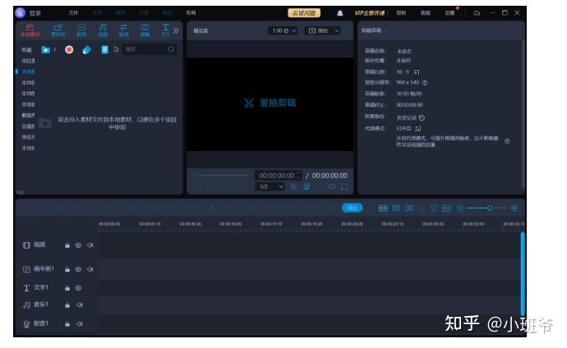Click the 反馈问题 feedback button

(x=304, y=13)
